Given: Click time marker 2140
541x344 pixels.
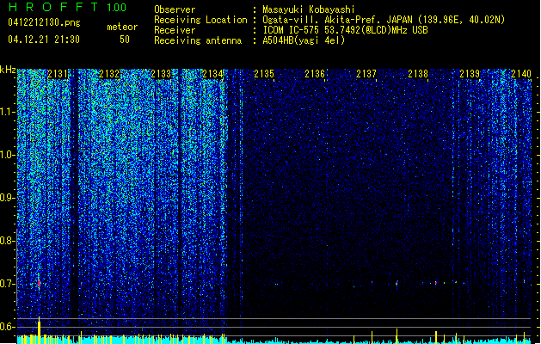Looking at the screenshot, I should point(521,74).
